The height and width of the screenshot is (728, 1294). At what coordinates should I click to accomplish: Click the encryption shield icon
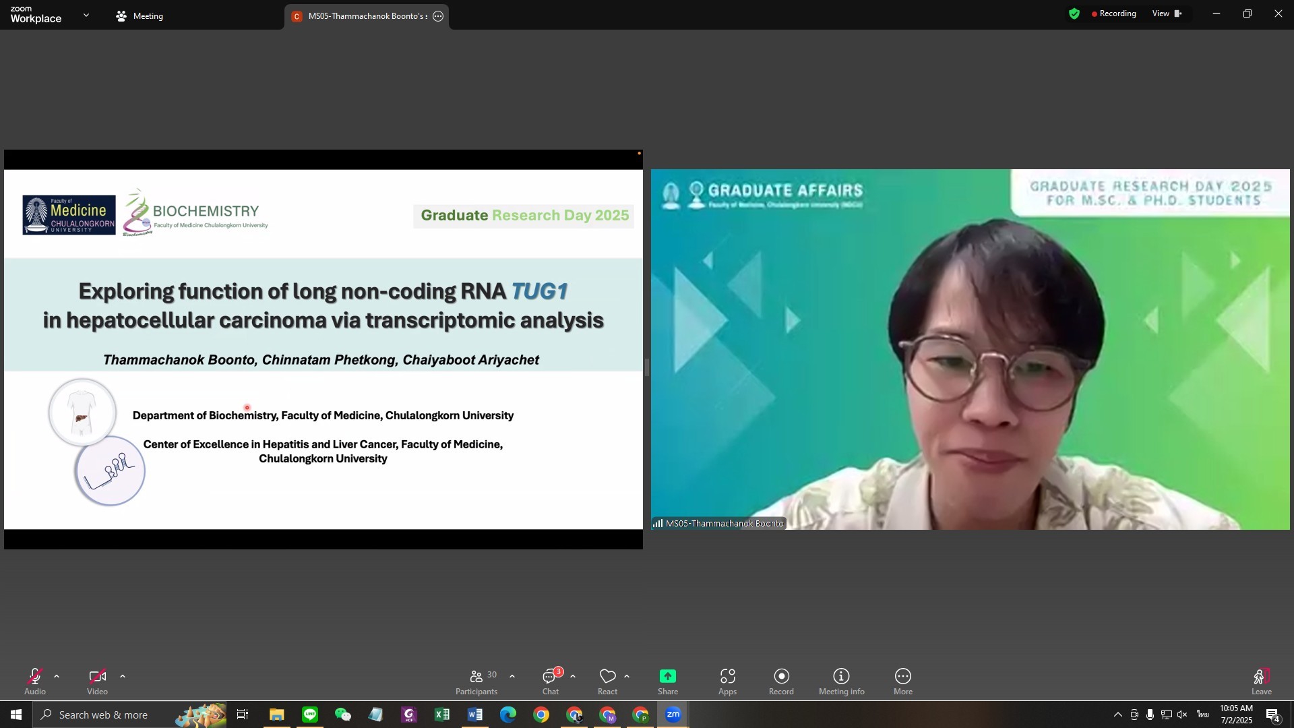click(x=1074, y=13)
